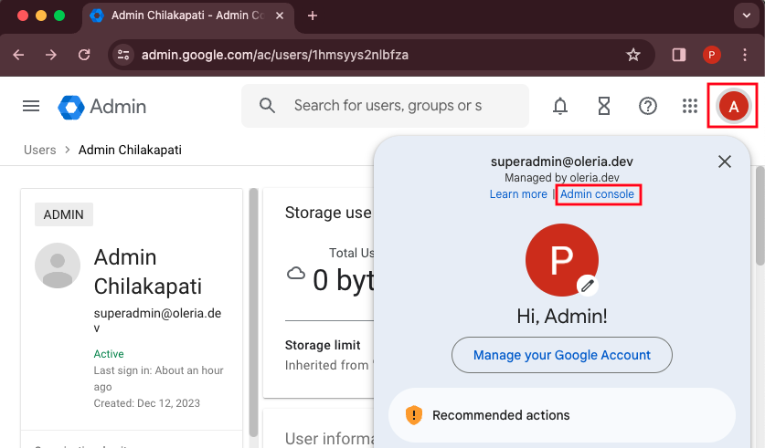Click the Hi, Admin! greeting
Viewport: 765px width, 448px height.
[561, 317]
